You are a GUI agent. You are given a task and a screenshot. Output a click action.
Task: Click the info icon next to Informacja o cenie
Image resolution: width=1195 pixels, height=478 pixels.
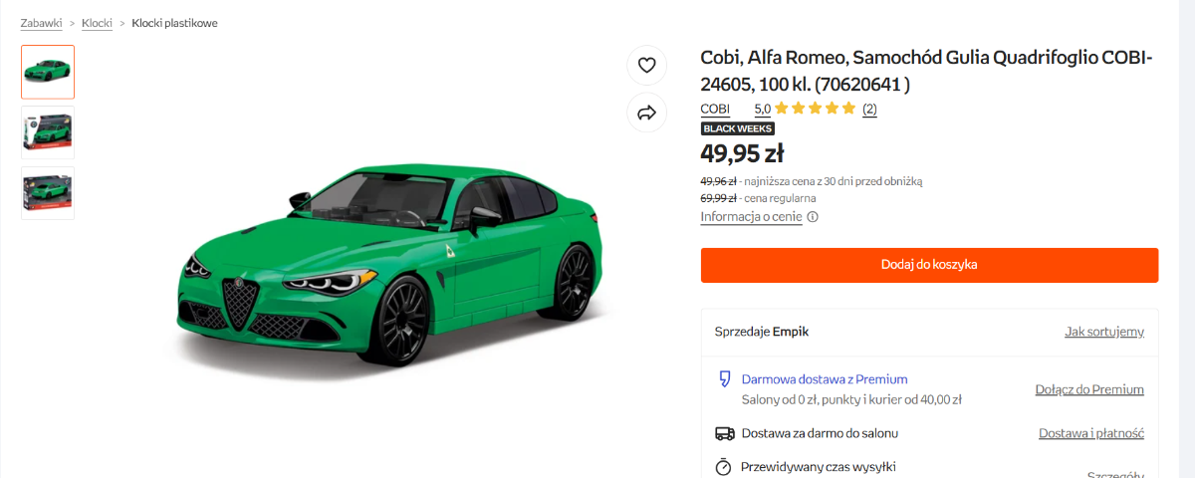(813, 217)
